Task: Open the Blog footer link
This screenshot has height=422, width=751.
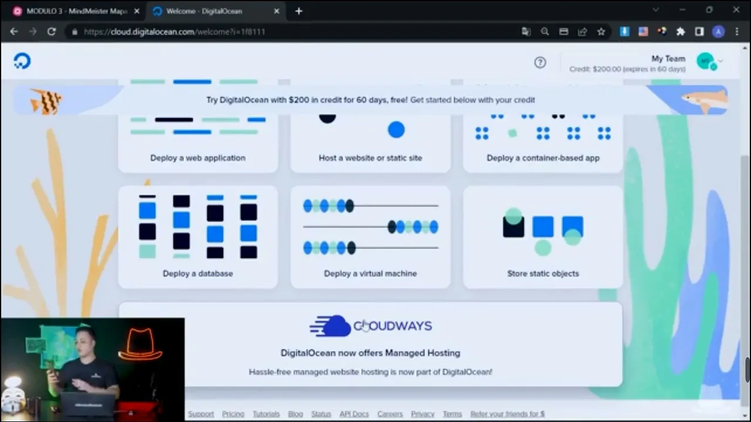Action: [295, 414]
